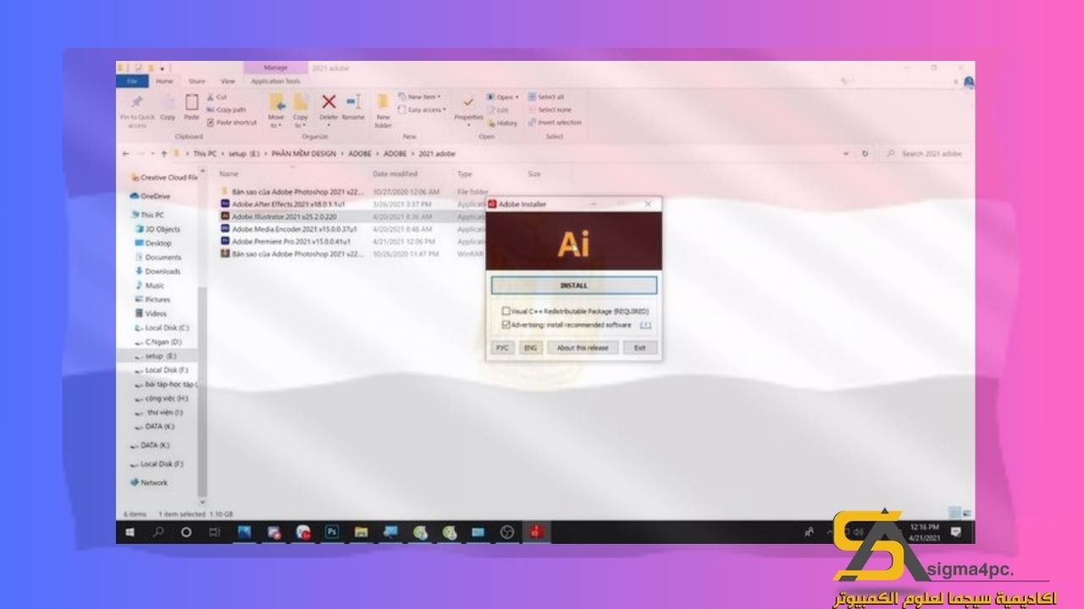Switch to the View ribbon tab
This screenshot has height=609, width=1084.
point(228,81)
